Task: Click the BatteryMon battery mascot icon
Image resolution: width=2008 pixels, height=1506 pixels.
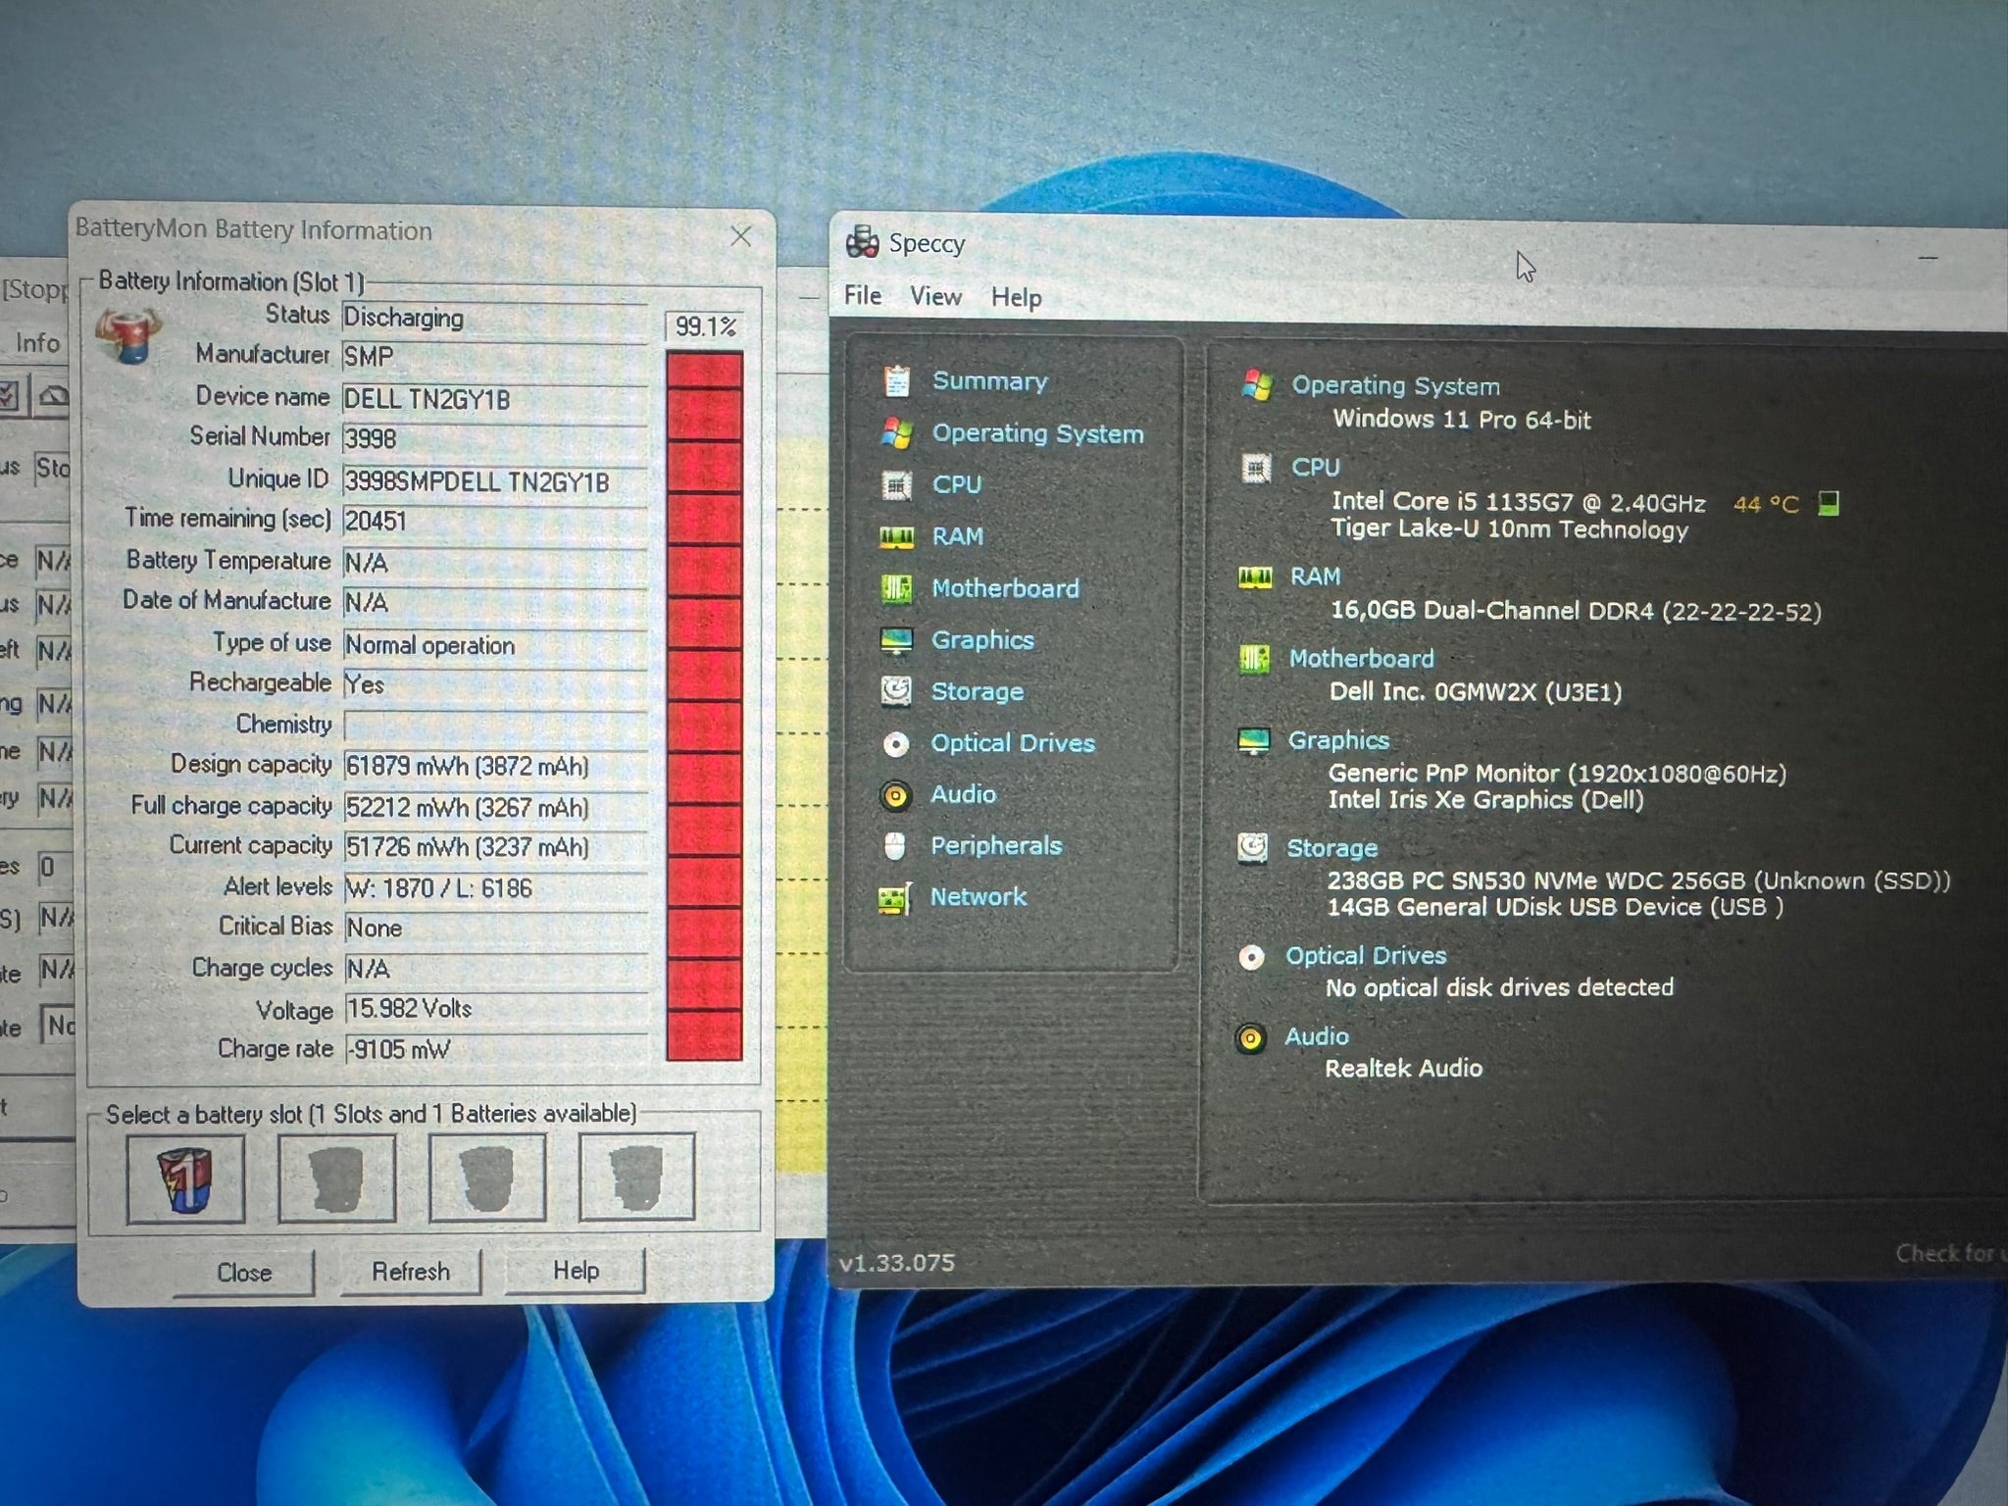Action: pyautogui.click(x=127, y=334)
